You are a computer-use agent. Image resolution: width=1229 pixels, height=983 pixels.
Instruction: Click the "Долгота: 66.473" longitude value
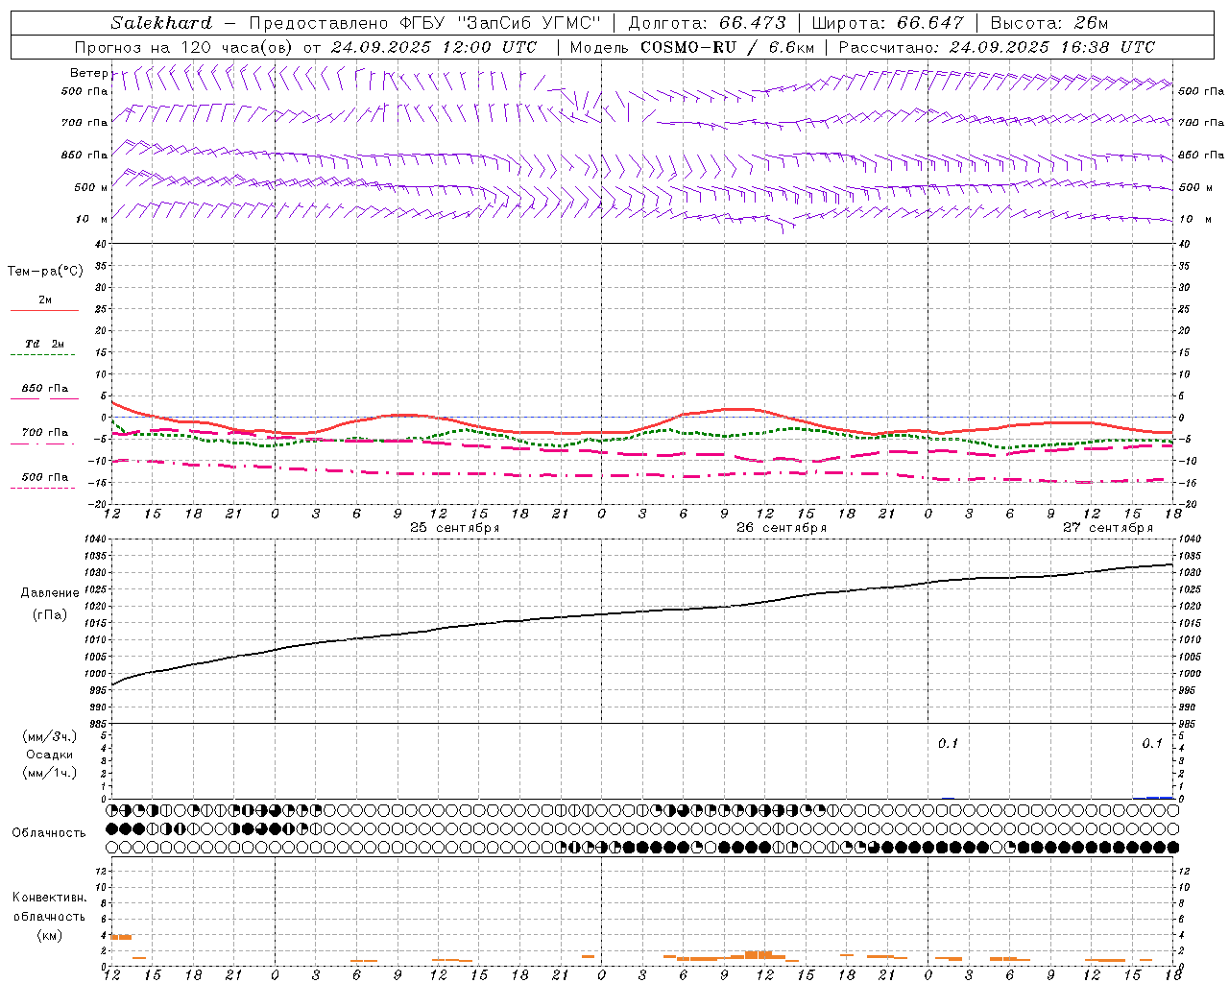[707, 23]
